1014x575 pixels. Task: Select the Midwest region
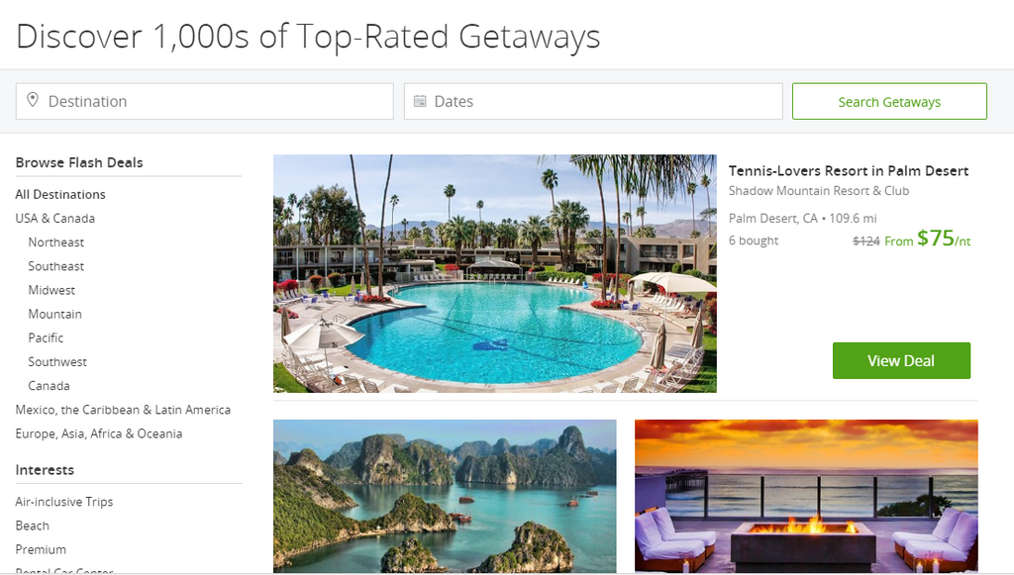(x=51, y=290)
